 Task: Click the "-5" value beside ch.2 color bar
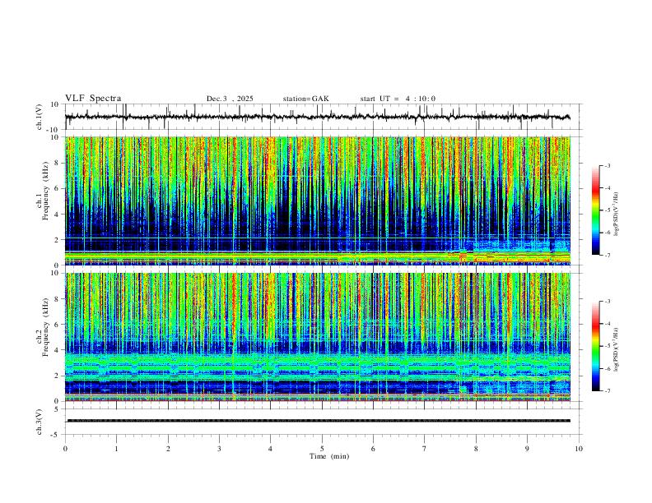pyautogui.click(x=607, y=346)
